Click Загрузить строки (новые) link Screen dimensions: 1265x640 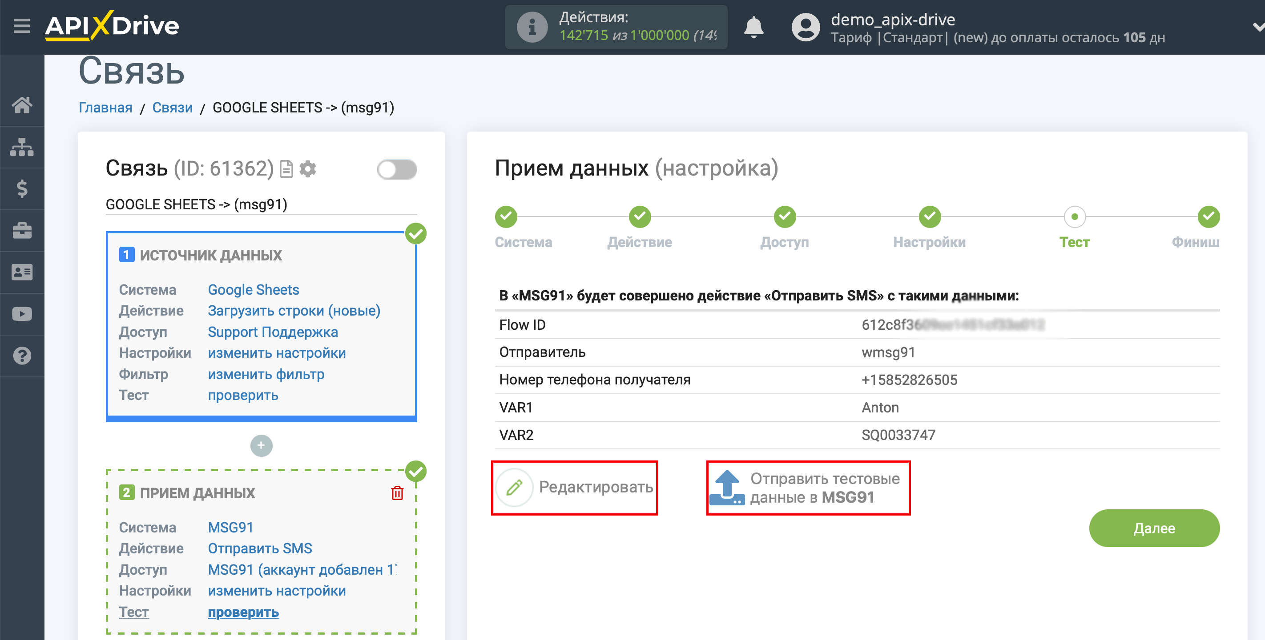294,311
